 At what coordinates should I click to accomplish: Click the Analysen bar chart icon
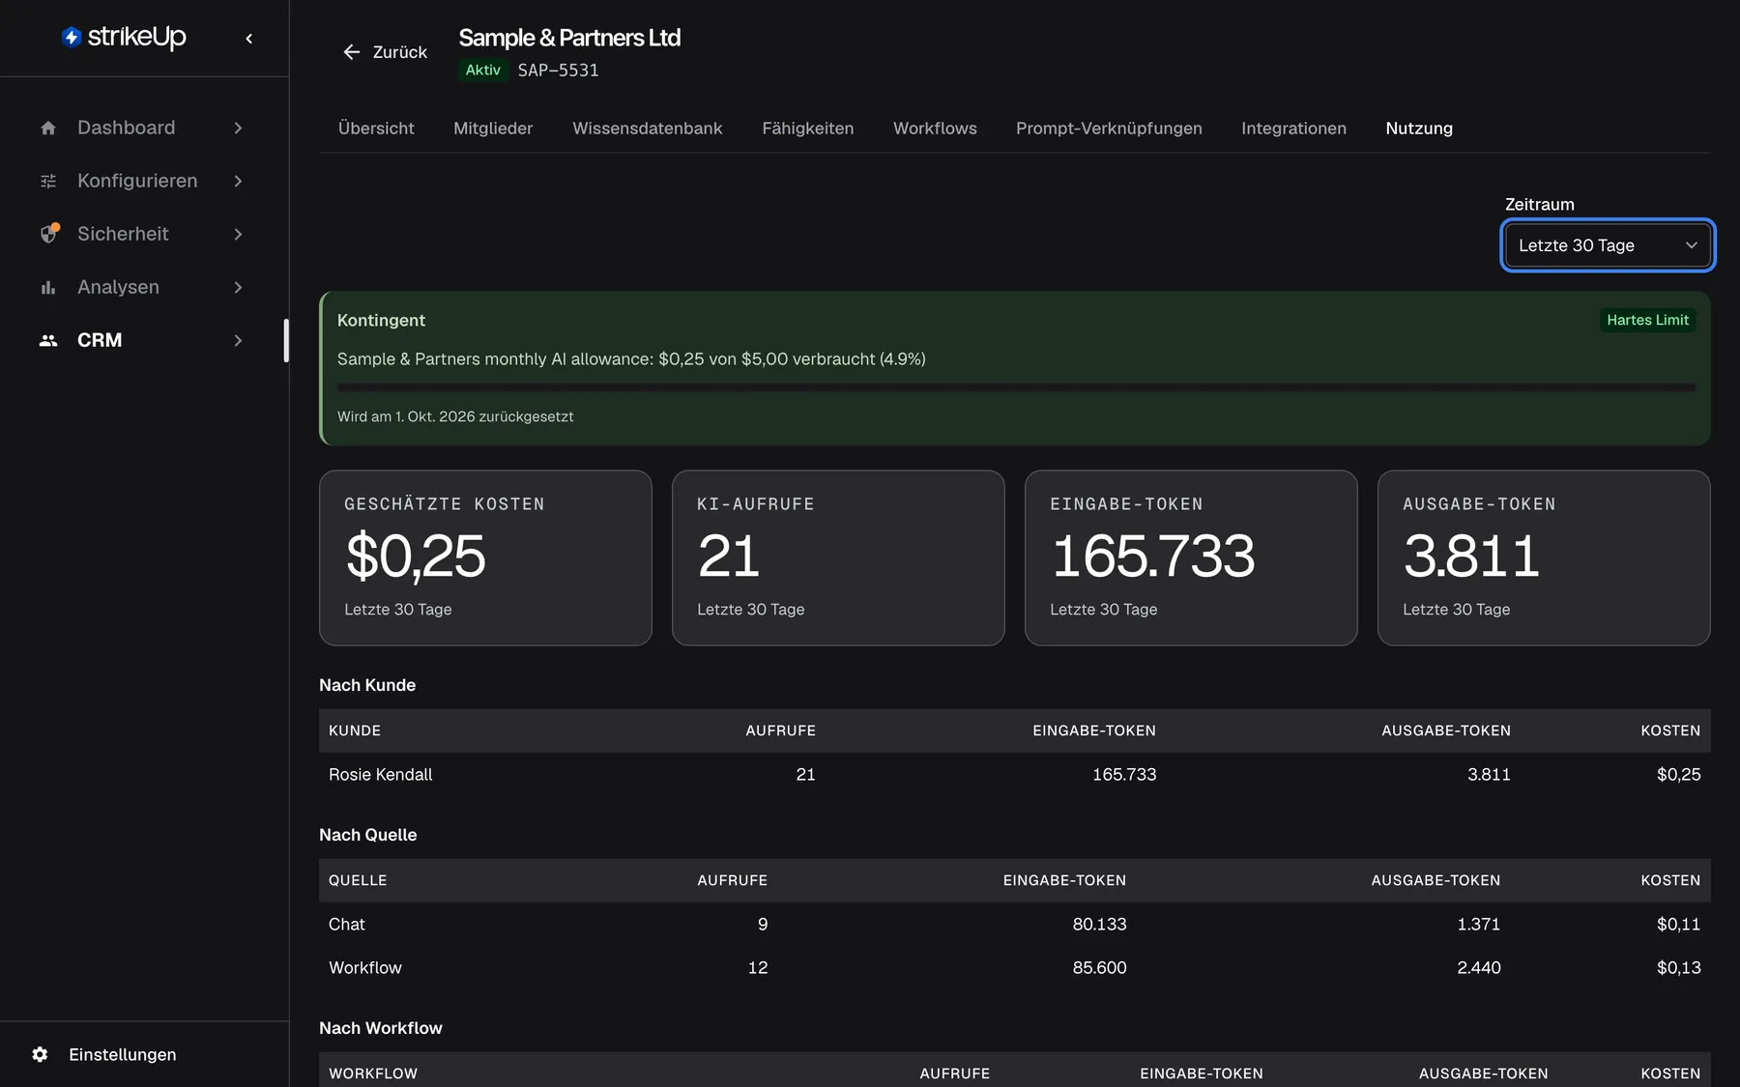point(48,287)
